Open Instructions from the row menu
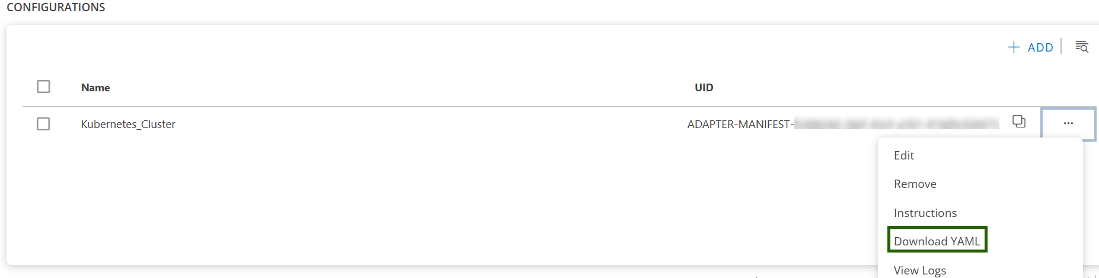This screenshot has width=1099, height=278. pyautogui.click(x=925, y=213)
